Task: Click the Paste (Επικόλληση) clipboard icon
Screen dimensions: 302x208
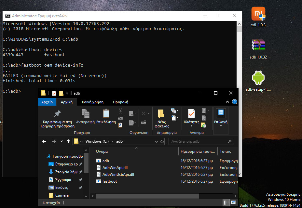Action: point(106,114)
